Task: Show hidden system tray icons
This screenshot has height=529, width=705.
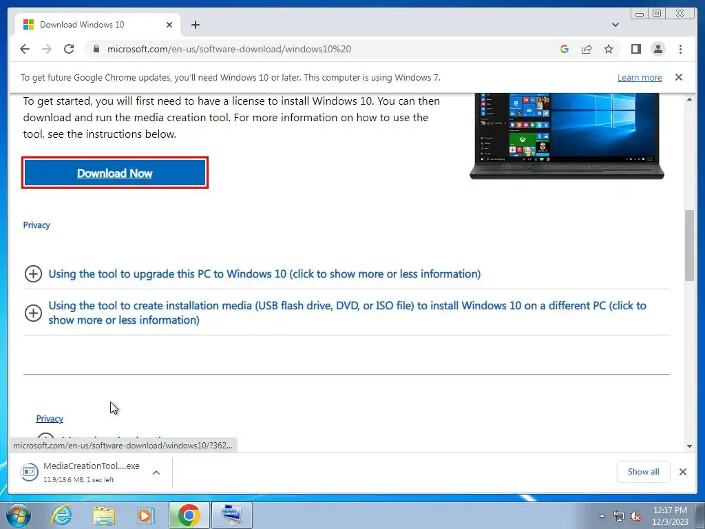Action: (602, 516)
